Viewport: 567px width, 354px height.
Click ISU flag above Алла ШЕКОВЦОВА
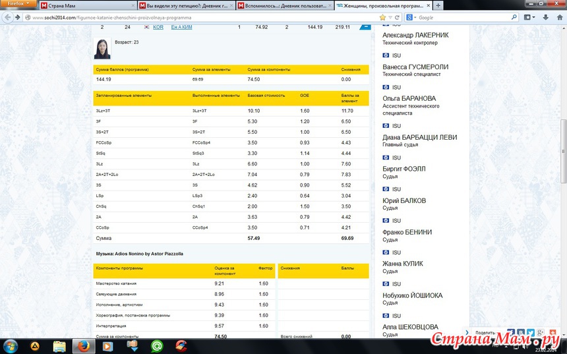[386, 316]
